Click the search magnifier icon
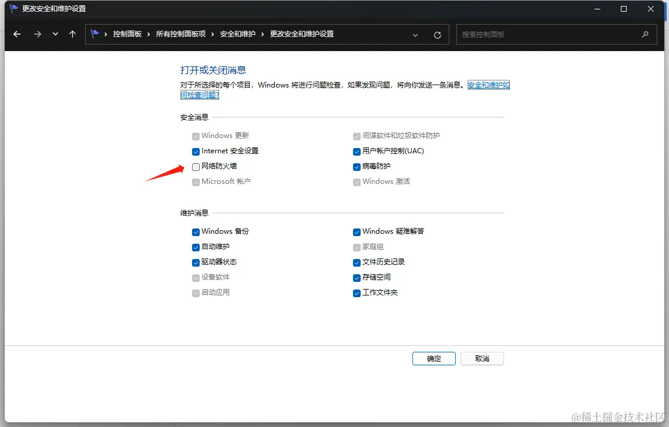This screenshot has width=669, height=427. pos(645,34)
